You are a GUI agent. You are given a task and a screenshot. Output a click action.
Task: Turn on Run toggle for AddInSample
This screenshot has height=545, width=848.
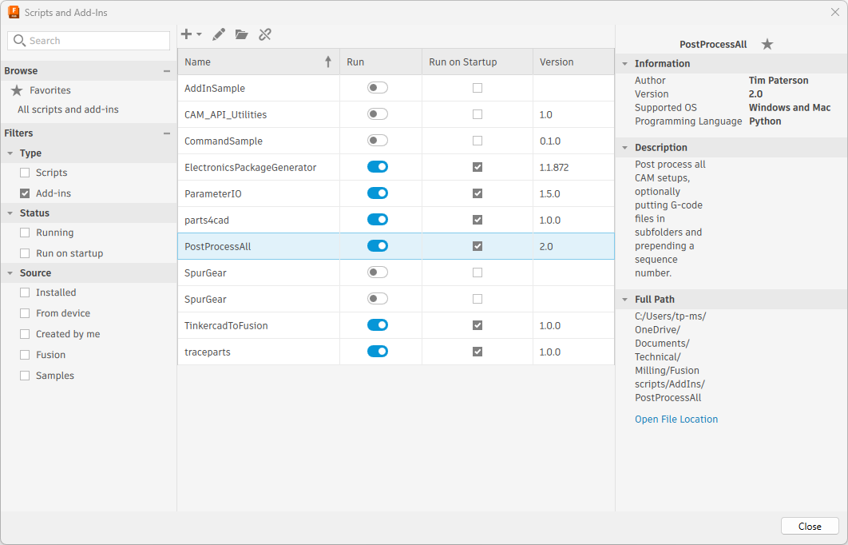pyautogui.click(x=378, y=88)
